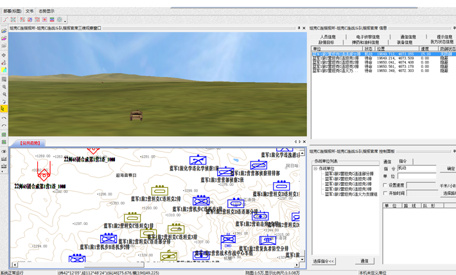Screen dimensions: 456x275
Task: Click the green gear icon in top toolbar
Action: (x=60, y=20)
